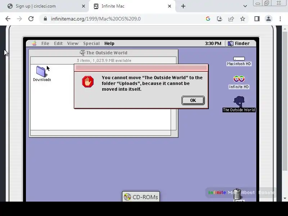Select the Downloads folder
The height and width of the screenshot is (216, 288).
(42, 74)
